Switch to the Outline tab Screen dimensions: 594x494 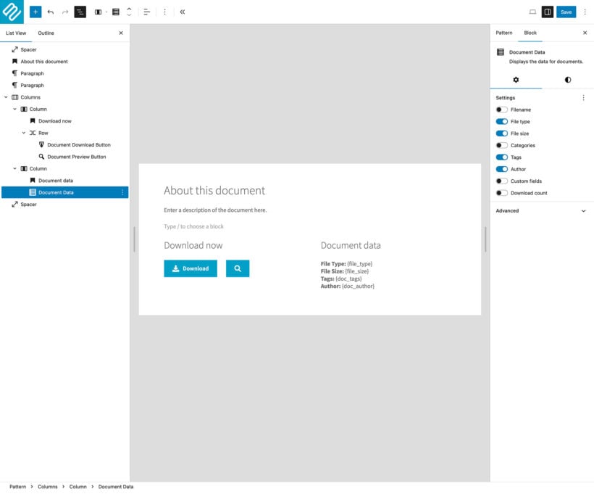(46, 33)
